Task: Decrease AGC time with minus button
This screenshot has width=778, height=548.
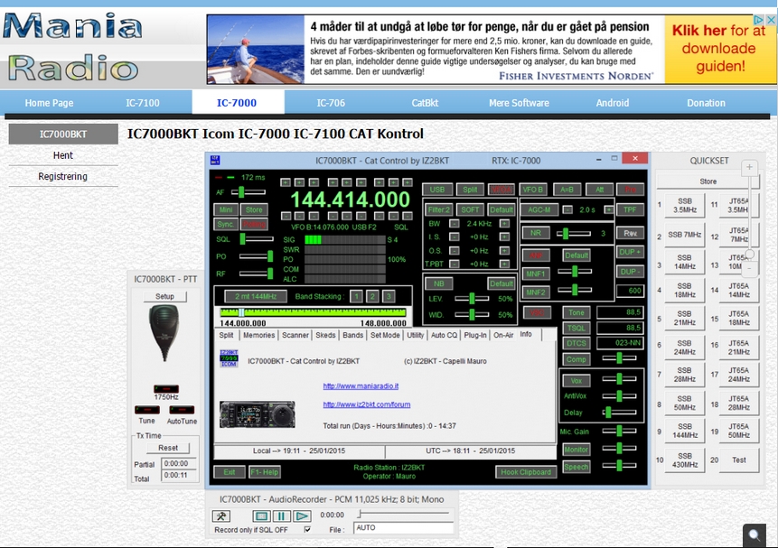Action: click(567, 209)
